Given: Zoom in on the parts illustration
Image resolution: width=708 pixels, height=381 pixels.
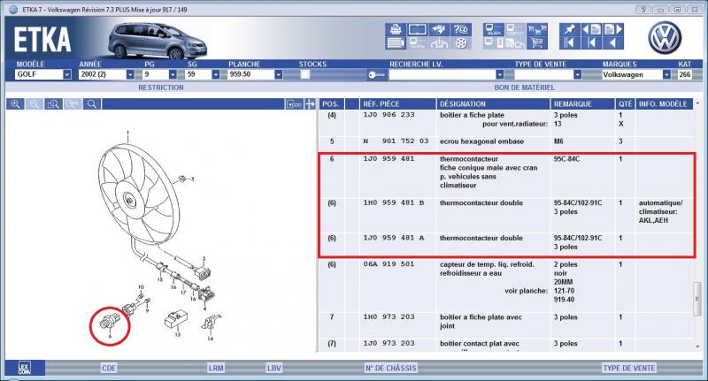Looking at the screenshot, I should [15, 104].
